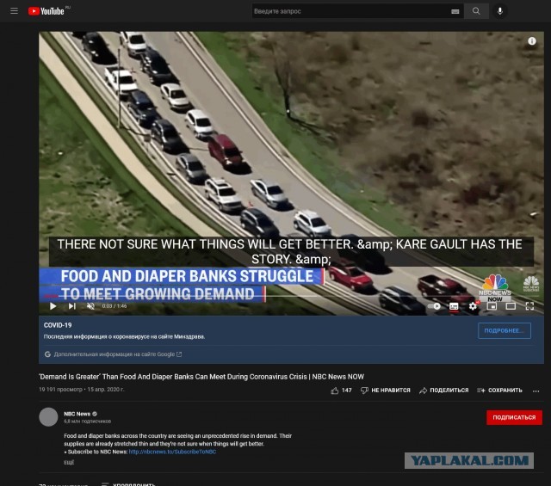Switch to miniplayer mode
551x486 pixels.
click(492, 306)
